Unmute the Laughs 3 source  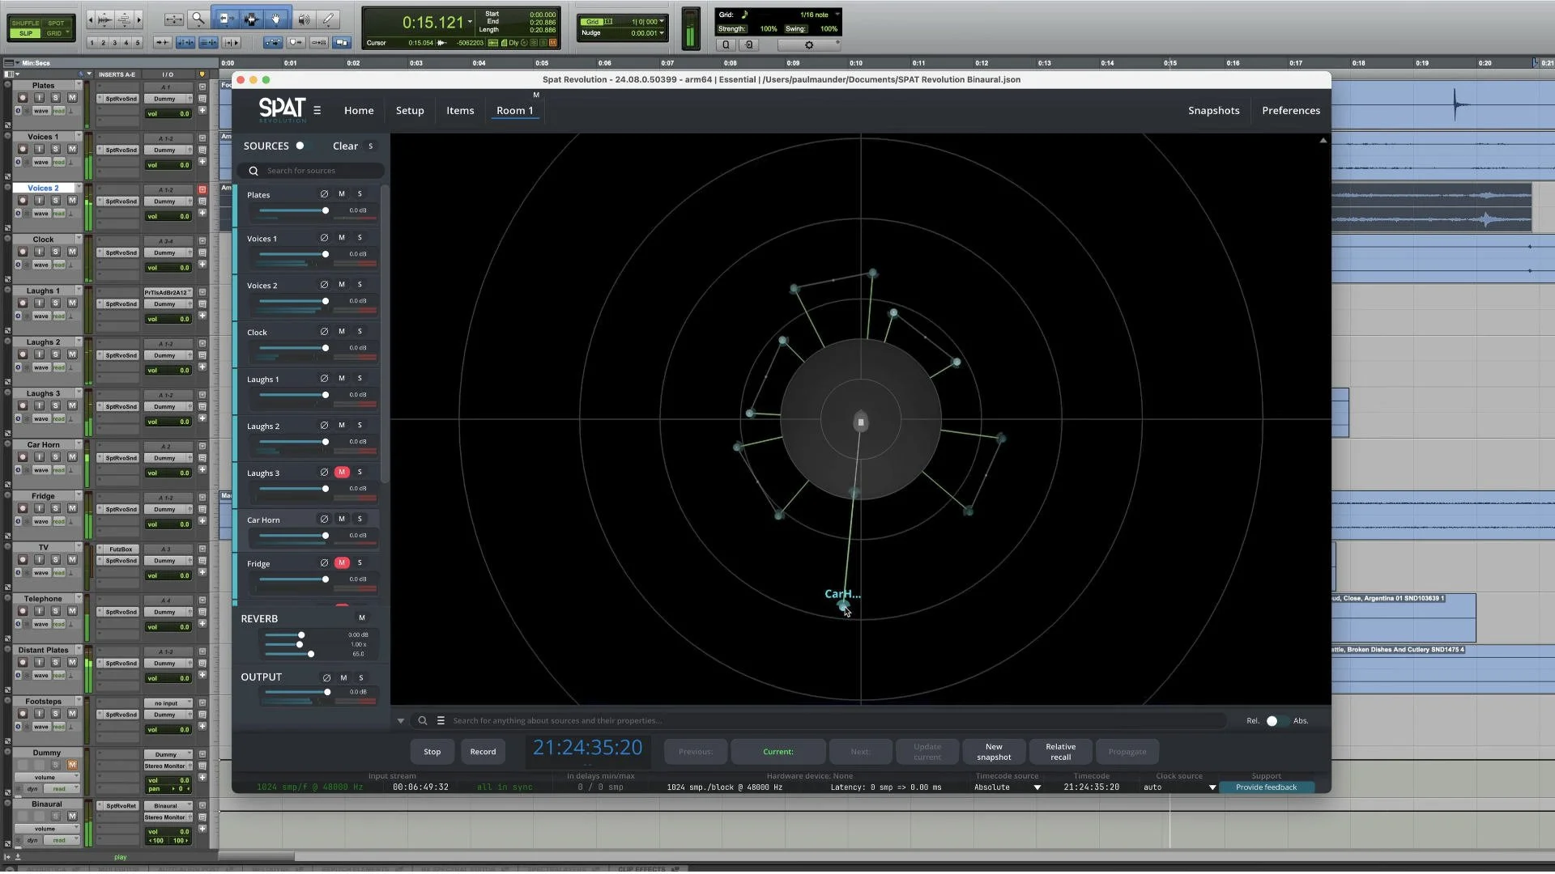(x=342, y=473)
